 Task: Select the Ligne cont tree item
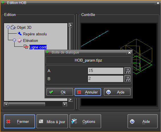click(x=38, y=47)
